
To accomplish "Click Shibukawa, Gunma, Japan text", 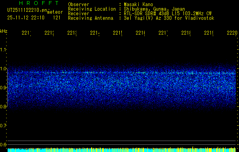I will point(154,9).
